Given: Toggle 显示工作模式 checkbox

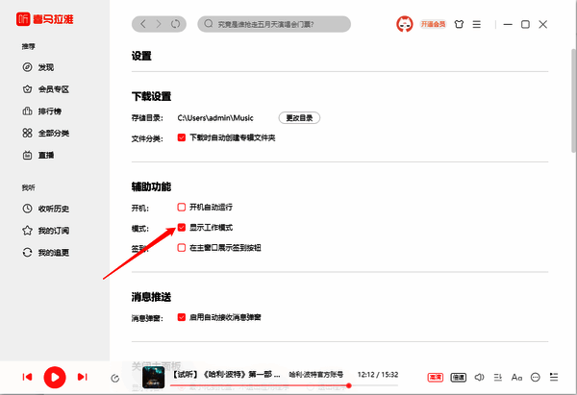Looking at the screenshot, I should (182, 227).
